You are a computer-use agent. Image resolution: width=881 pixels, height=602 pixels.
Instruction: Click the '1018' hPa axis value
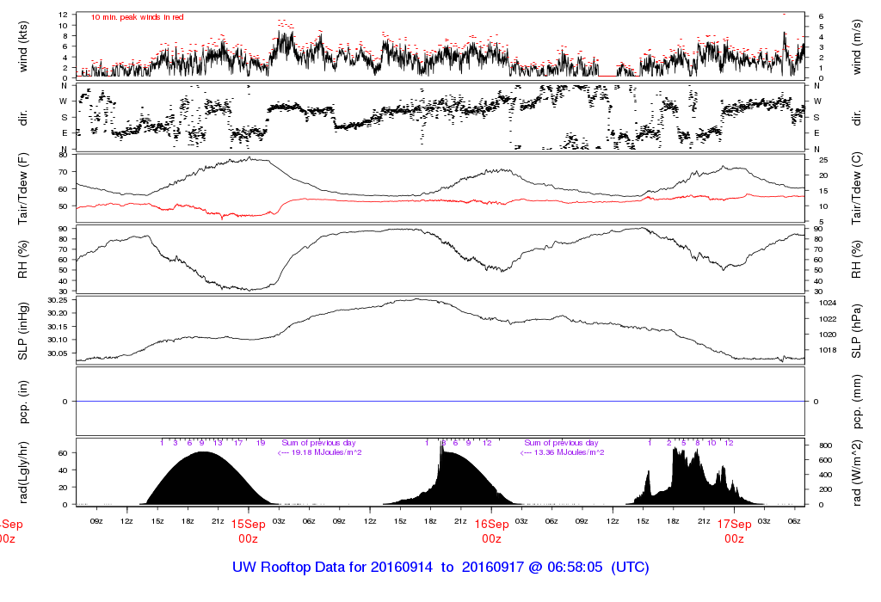[x=829, y=350]
